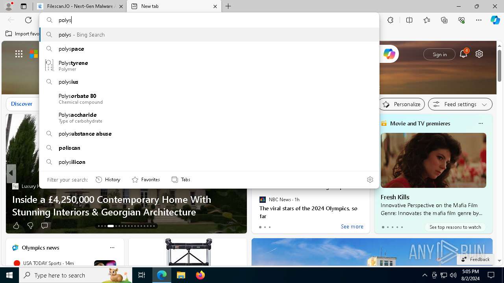
Task: Select the polysubstance abuse suggestion
Action: coord(209,134)
